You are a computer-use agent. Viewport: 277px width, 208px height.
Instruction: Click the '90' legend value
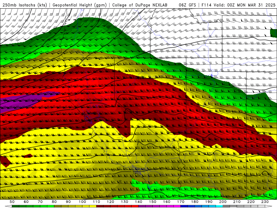[68, 202]
